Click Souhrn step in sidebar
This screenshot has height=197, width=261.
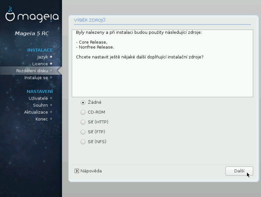point(41,105)
